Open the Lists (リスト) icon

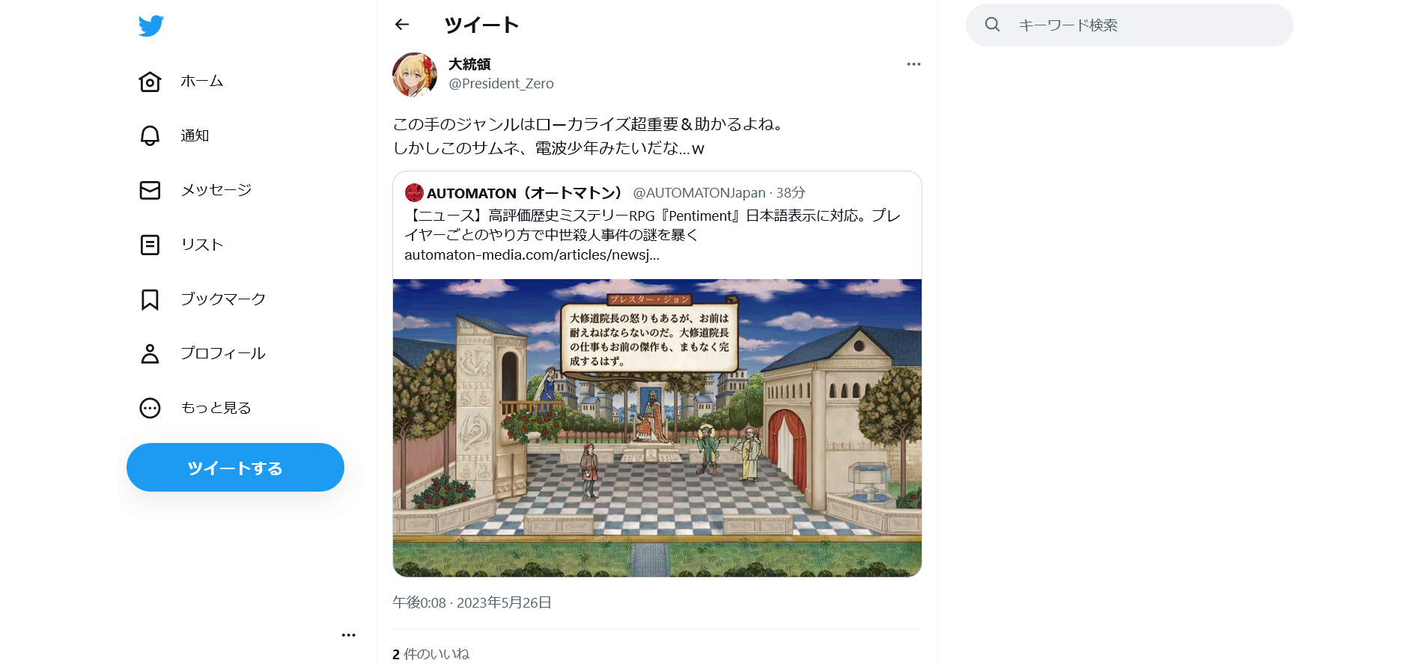(x=150, y=245)
